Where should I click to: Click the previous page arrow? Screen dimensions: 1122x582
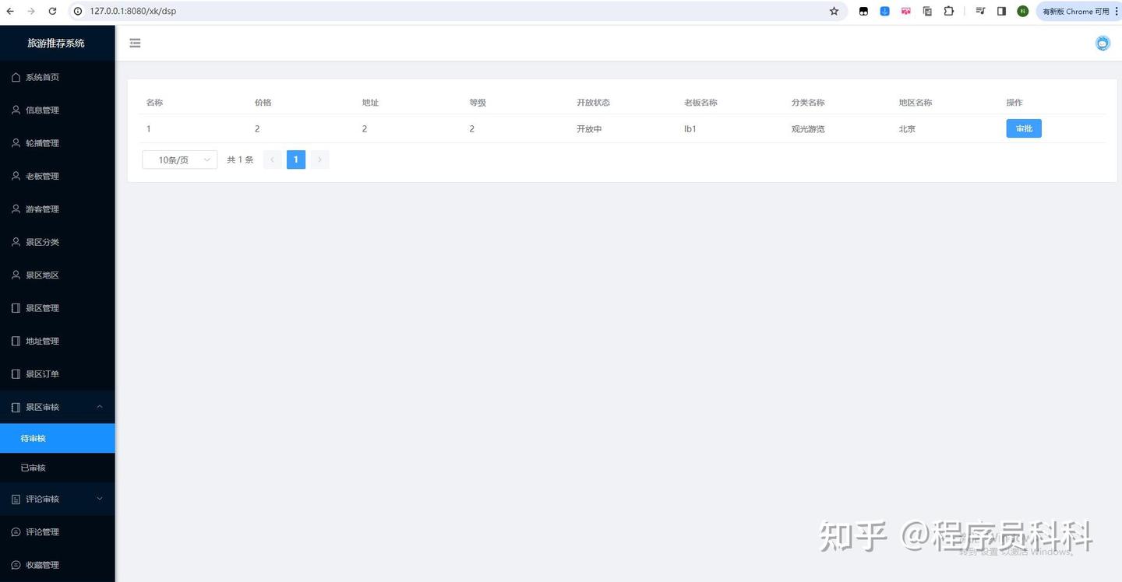pos(272,160)
